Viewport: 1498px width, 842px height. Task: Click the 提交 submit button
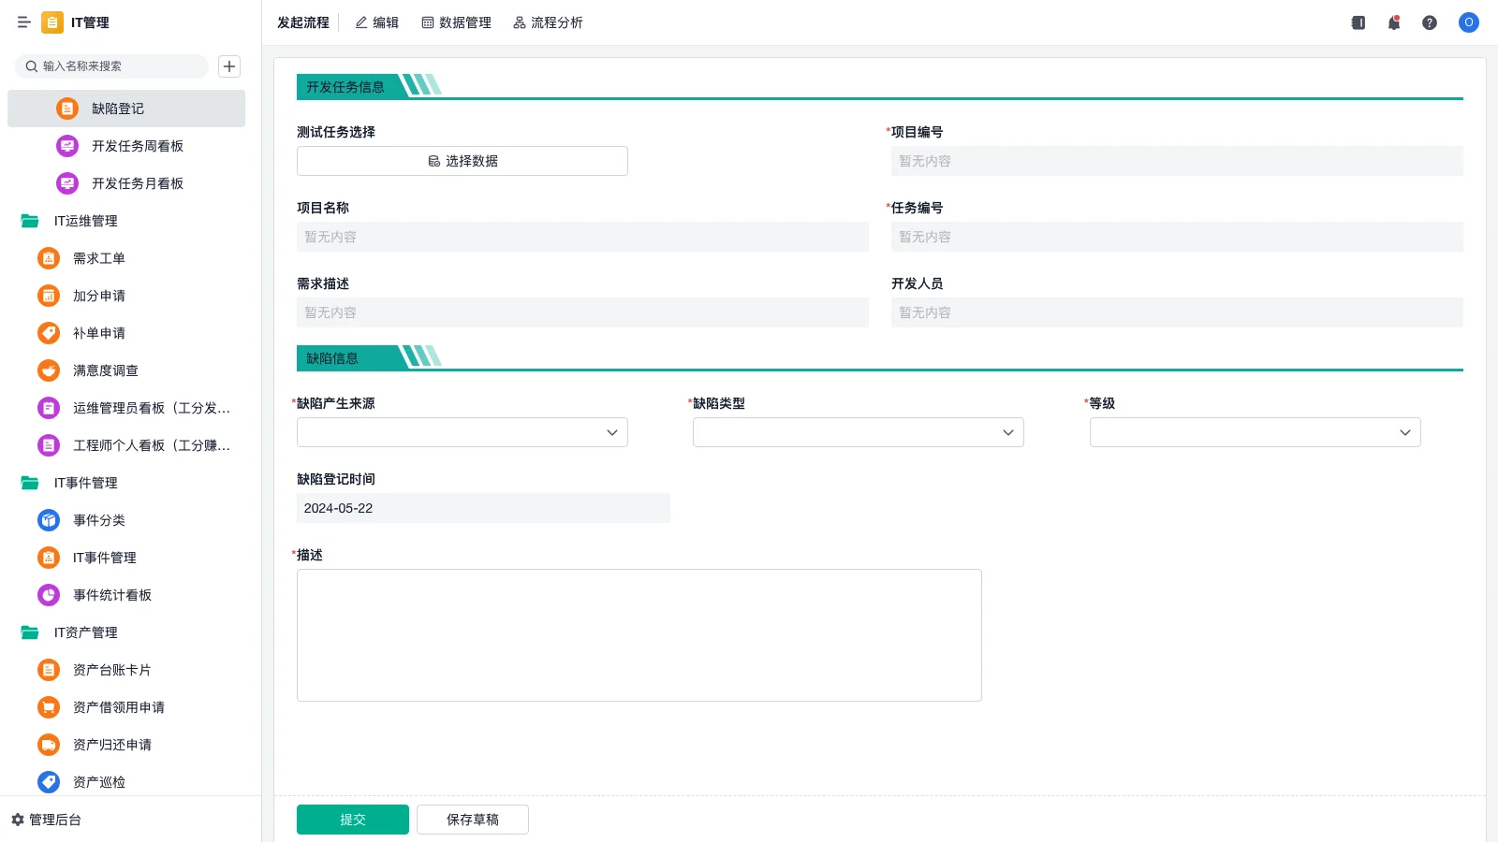pyautogui.click(x=352, y=819)
